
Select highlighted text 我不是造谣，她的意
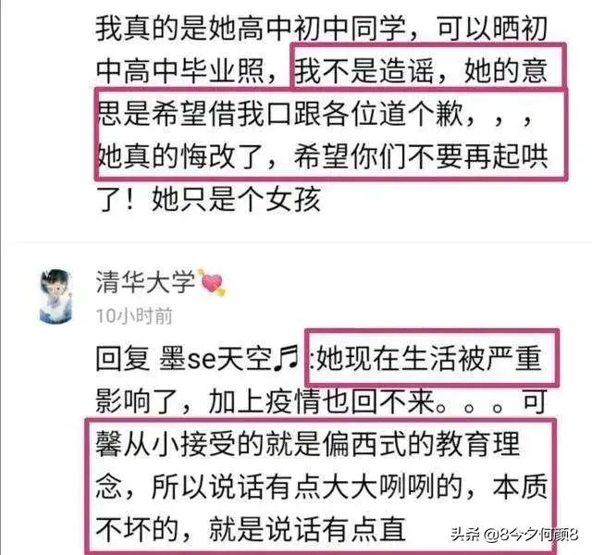pyautogui.click(x=421, y=70)
